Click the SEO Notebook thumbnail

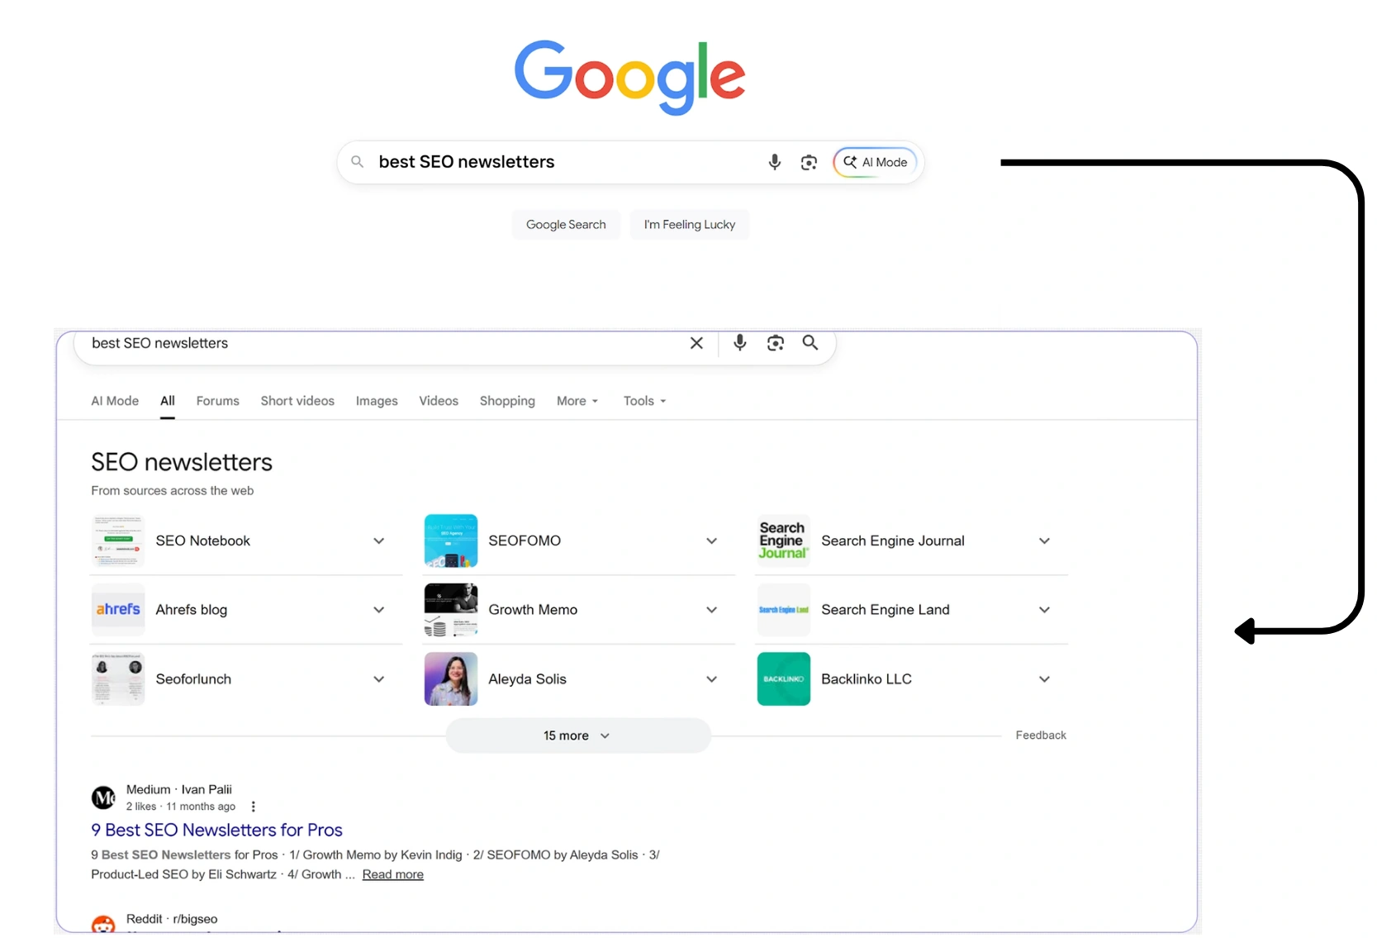click(x=118, y=541)
